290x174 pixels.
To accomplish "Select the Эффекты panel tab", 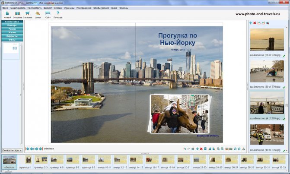I will click(12, 36).
